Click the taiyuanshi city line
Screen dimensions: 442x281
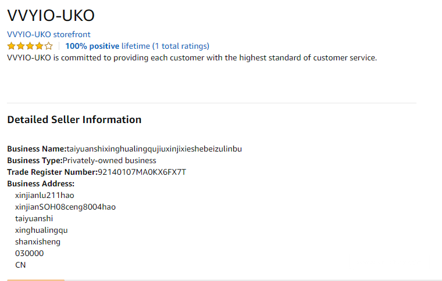[34, 218]
